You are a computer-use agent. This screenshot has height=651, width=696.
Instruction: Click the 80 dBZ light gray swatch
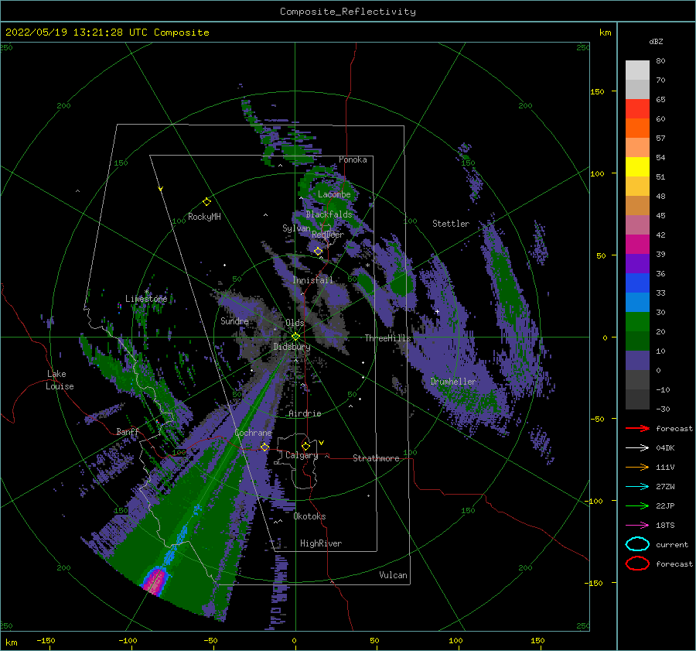[637, 70]
